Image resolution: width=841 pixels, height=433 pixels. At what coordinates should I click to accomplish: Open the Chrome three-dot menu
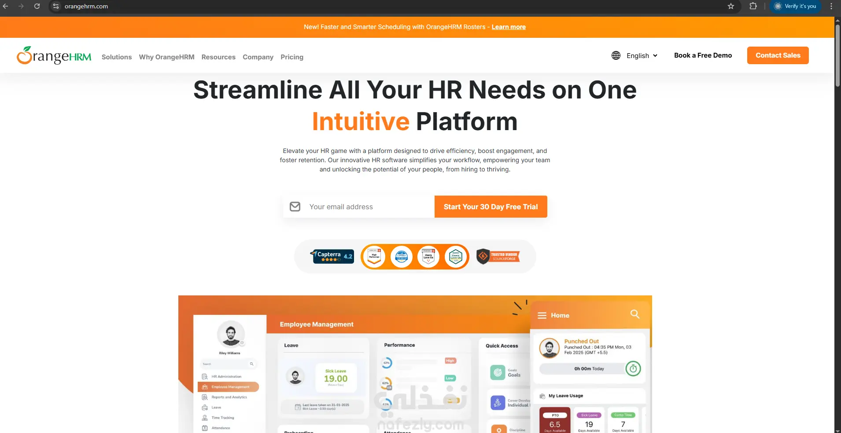click(831, 6)
